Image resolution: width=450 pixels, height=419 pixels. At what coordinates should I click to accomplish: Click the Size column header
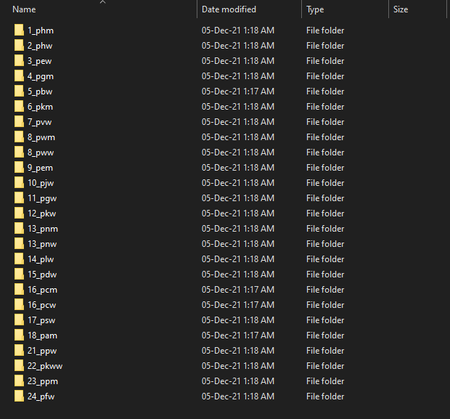[x=401, y=10]
